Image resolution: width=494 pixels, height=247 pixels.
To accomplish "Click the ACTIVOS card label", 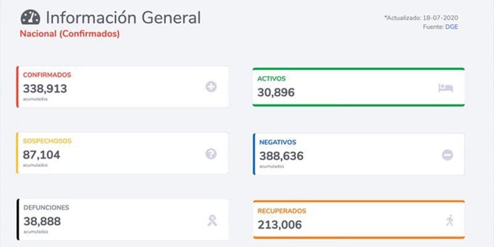I will point(272,78).
